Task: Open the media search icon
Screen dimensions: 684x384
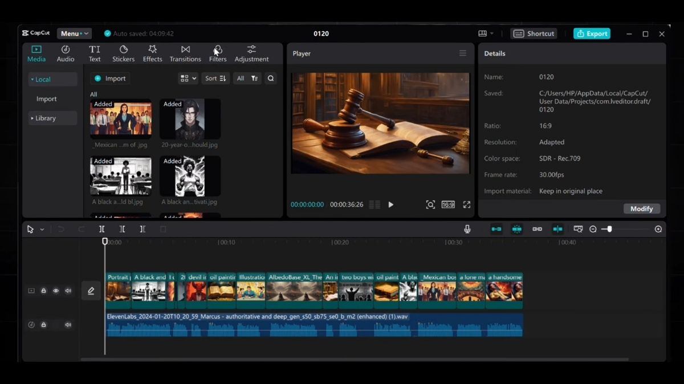Action: pyautogui.click(x=270, y=78)
